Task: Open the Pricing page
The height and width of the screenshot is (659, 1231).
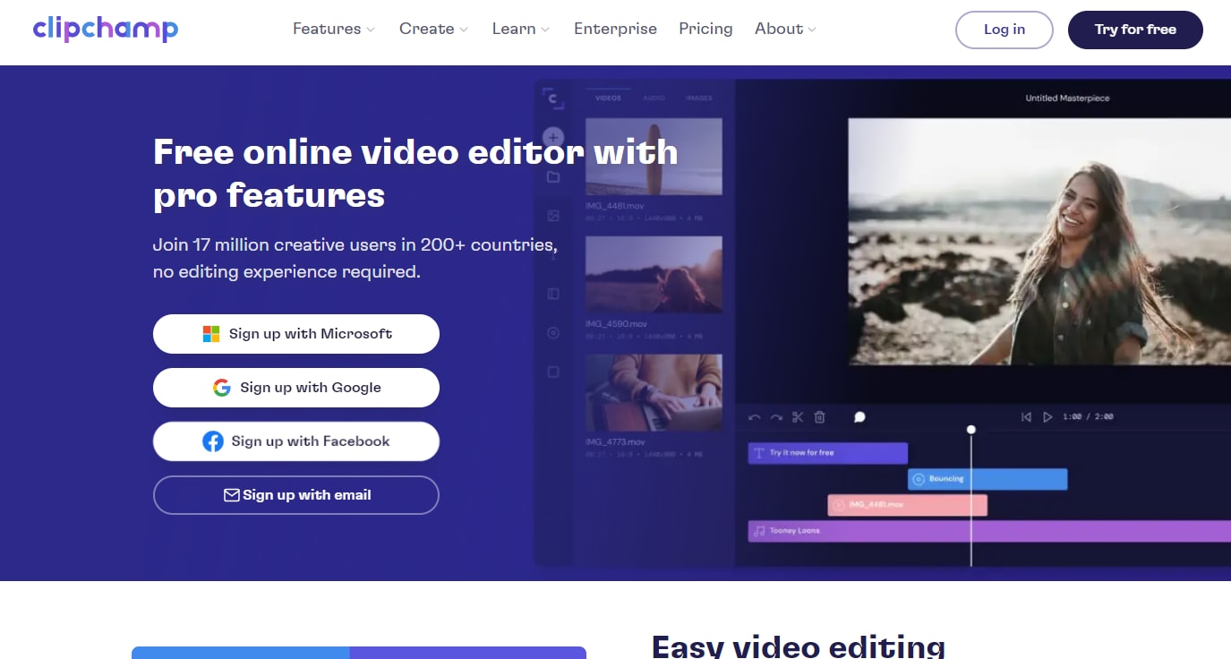Action: (x=705, y=29)
